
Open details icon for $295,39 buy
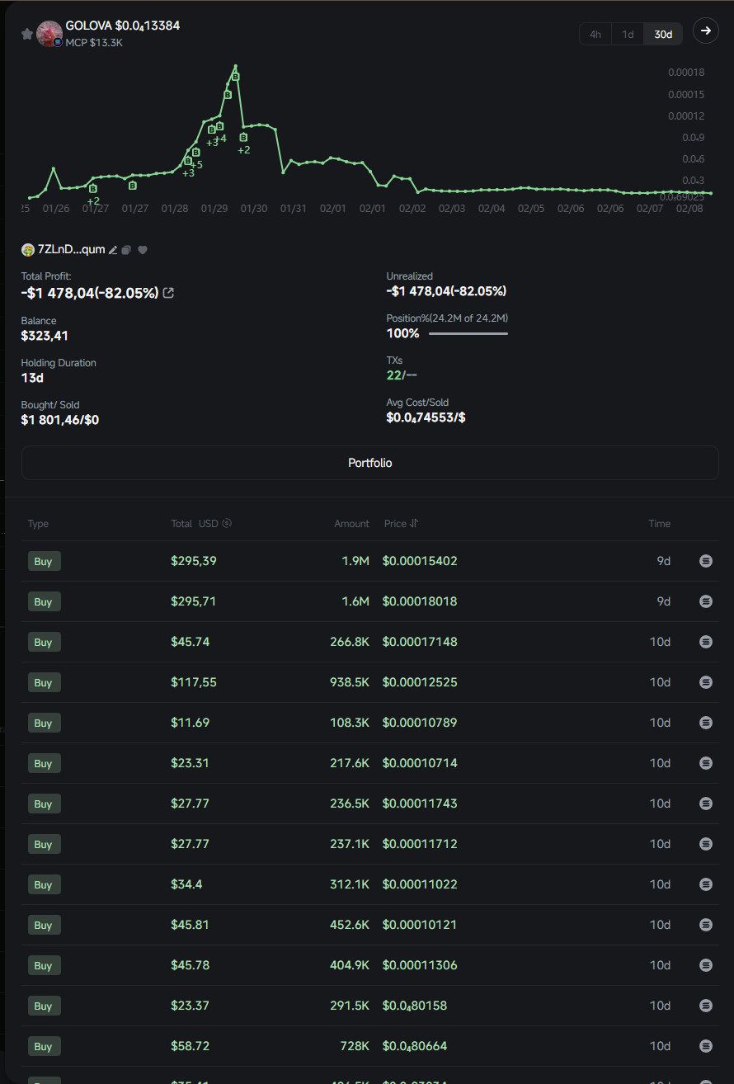pyautogui.click(x=705, y=561)
